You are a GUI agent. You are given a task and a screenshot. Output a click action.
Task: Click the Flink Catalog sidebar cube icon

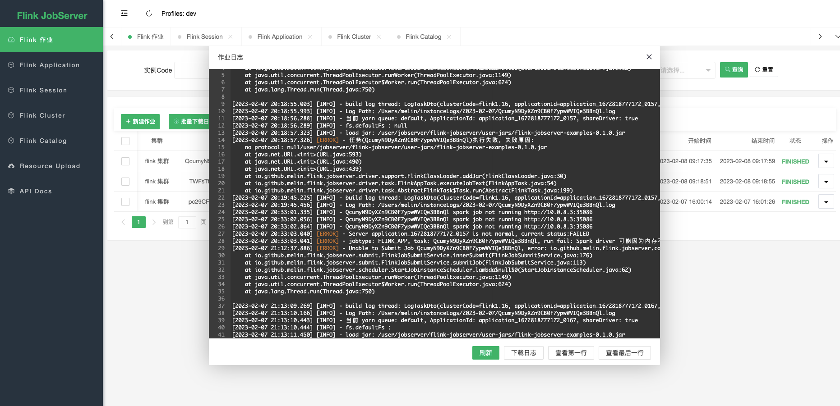coord(11,141)
